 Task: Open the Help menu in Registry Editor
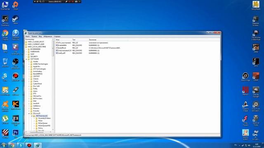[57, 37]
